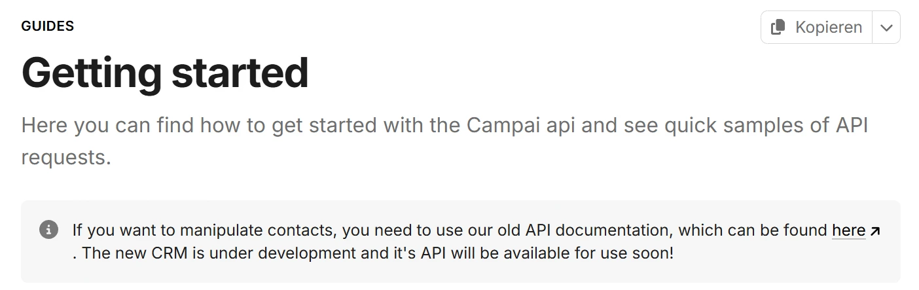Click 'which can be found' text before link
Image resolution: width=919 pixels, height=290 pixels.
[753, 230]
